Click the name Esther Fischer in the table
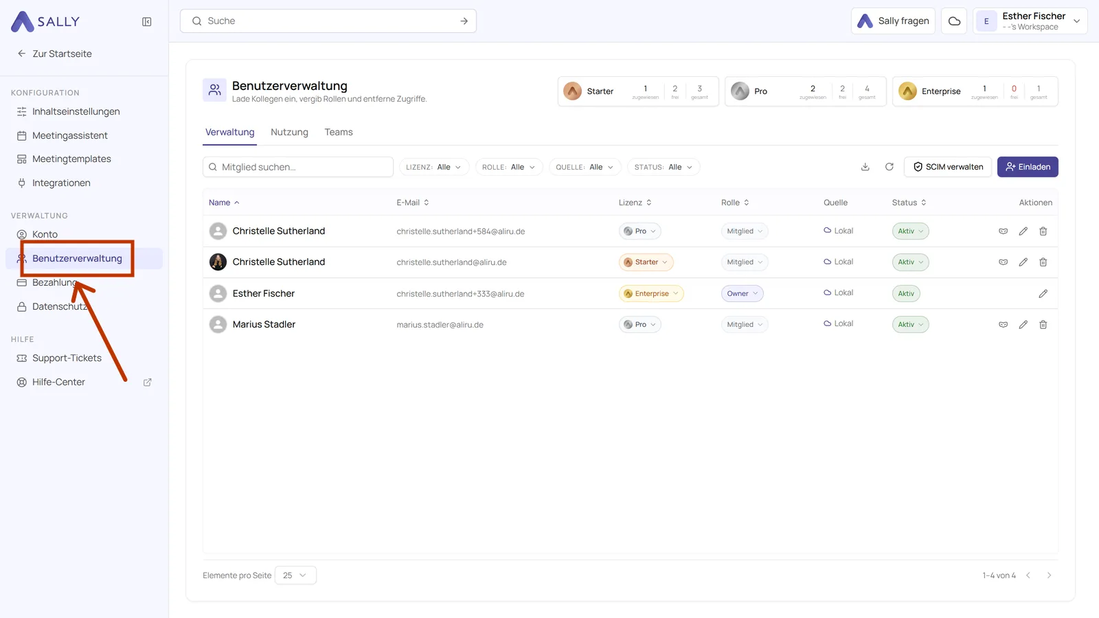 pyautogui.click(x=264, y=294)
